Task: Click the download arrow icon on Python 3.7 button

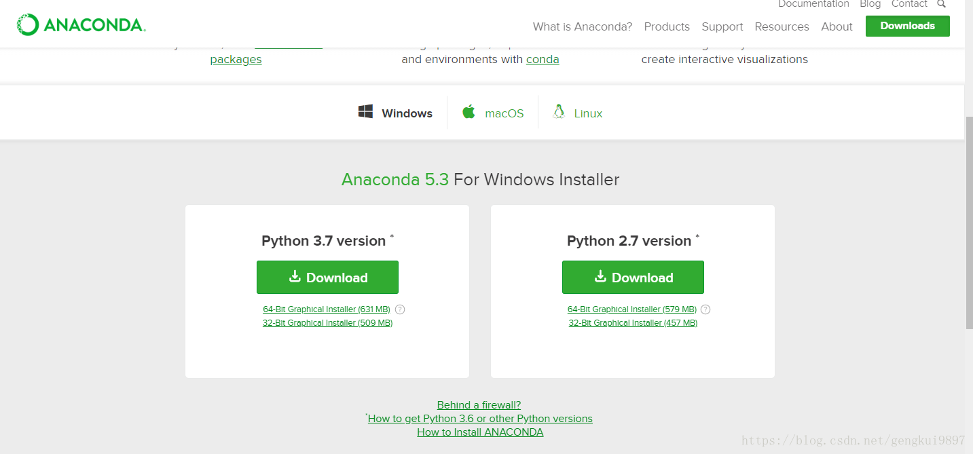Action: coord(295,277)
